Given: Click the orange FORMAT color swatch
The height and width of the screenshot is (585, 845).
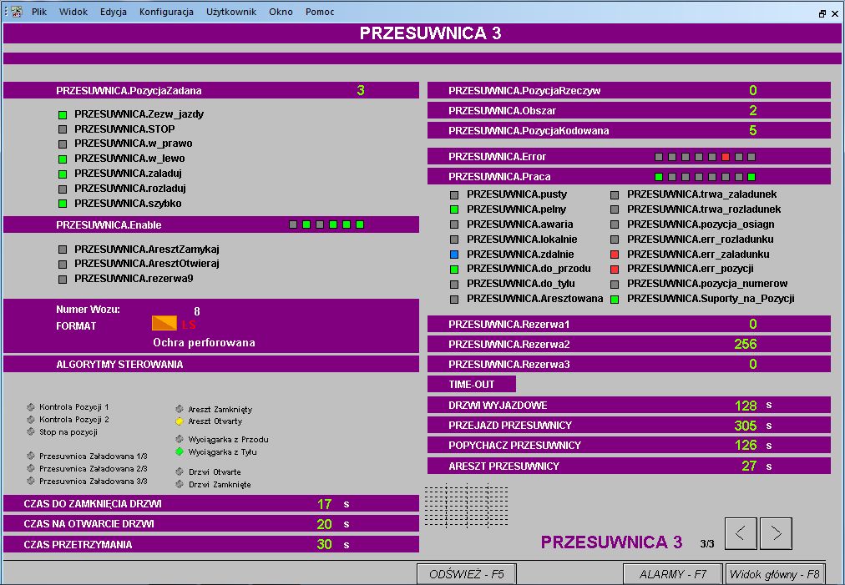Looking at the screenshot, I should click(x=164, y=323).
